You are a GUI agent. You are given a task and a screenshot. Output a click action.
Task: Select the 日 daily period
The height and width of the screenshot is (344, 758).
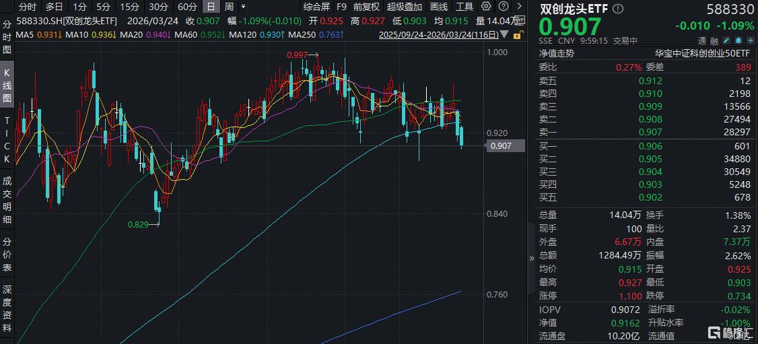210,7
